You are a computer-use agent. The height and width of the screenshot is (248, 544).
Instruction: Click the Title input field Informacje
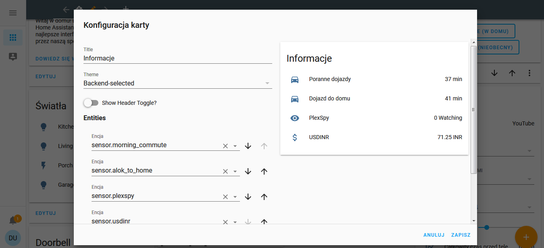[x=177, y=58]
